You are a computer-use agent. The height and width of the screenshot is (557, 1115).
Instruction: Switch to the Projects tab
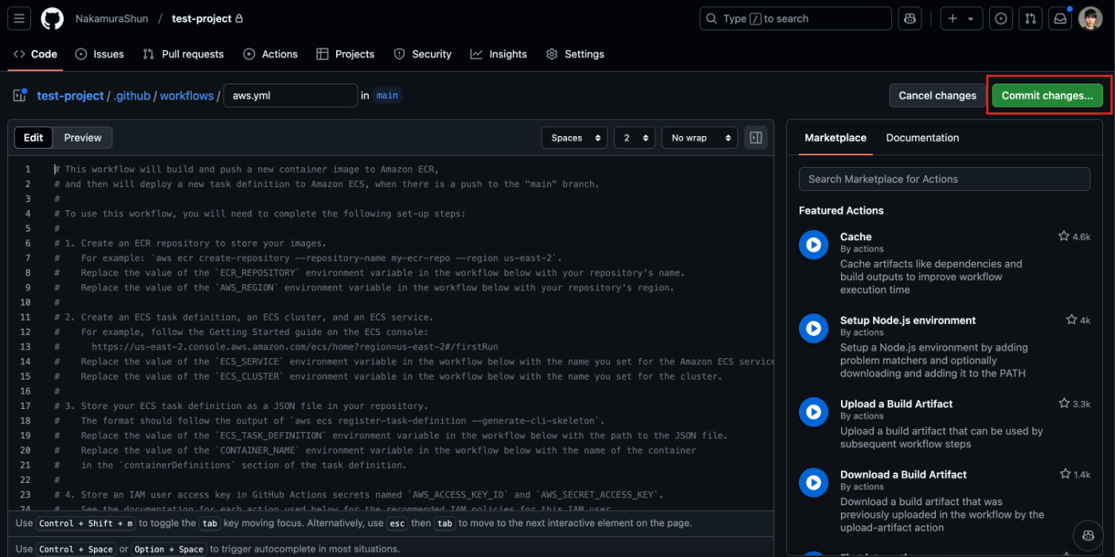345,54
